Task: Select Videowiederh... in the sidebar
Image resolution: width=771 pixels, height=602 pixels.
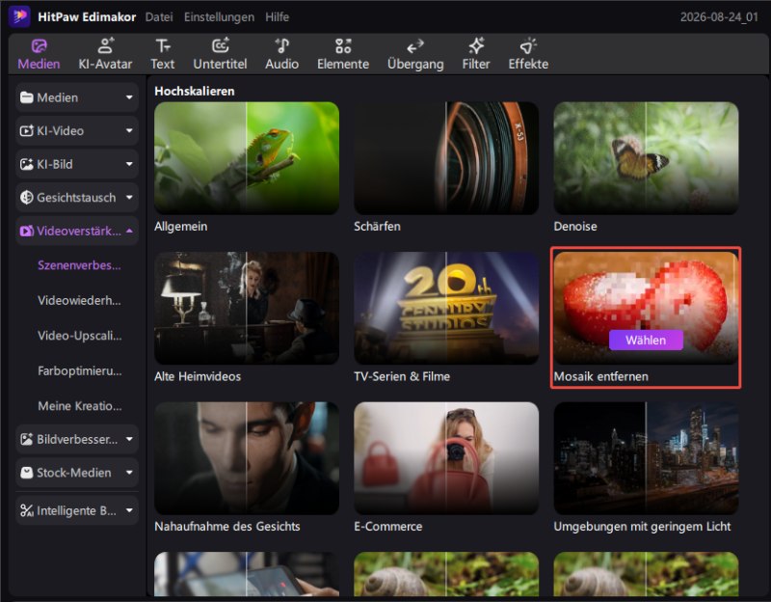Action: pos(79,300)
